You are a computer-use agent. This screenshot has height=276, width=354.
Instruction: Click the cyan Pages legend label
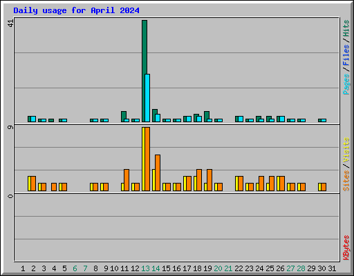coord(346,84)
